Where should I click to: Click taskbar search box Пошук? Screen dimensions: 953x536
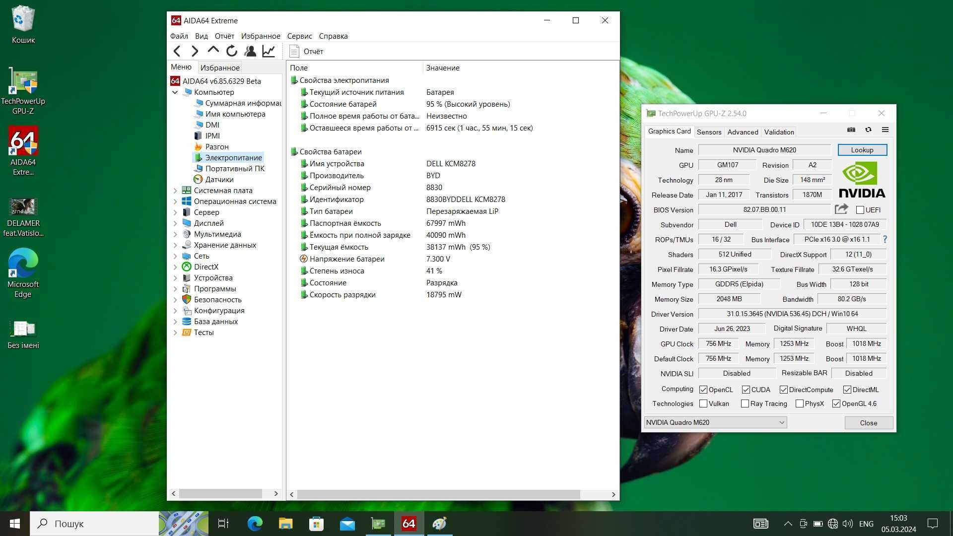click(94, 524)
